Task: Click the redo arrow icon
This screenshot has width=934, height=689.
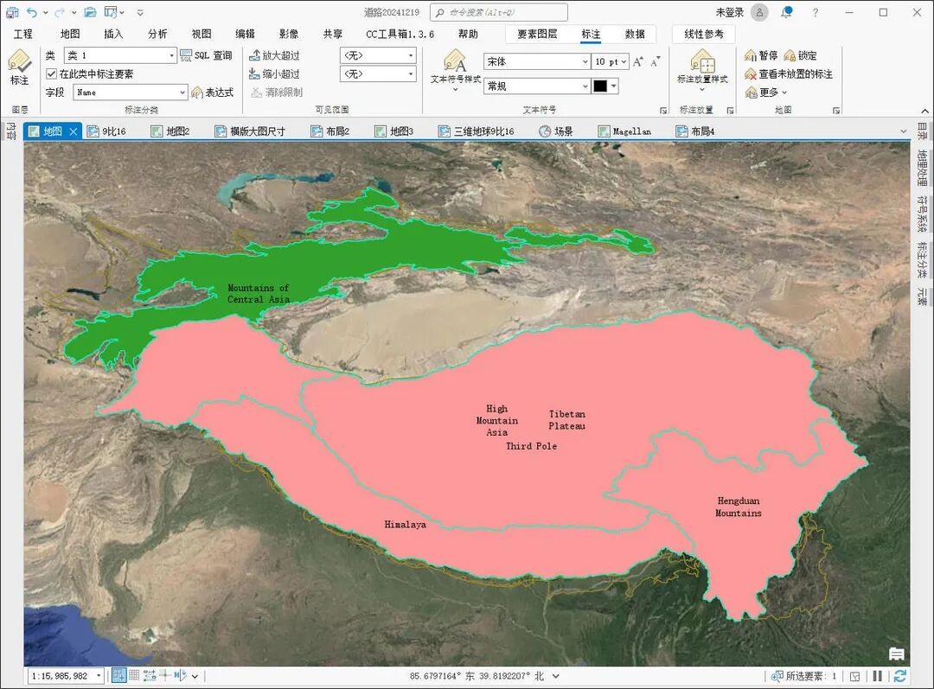Action: 60,12
